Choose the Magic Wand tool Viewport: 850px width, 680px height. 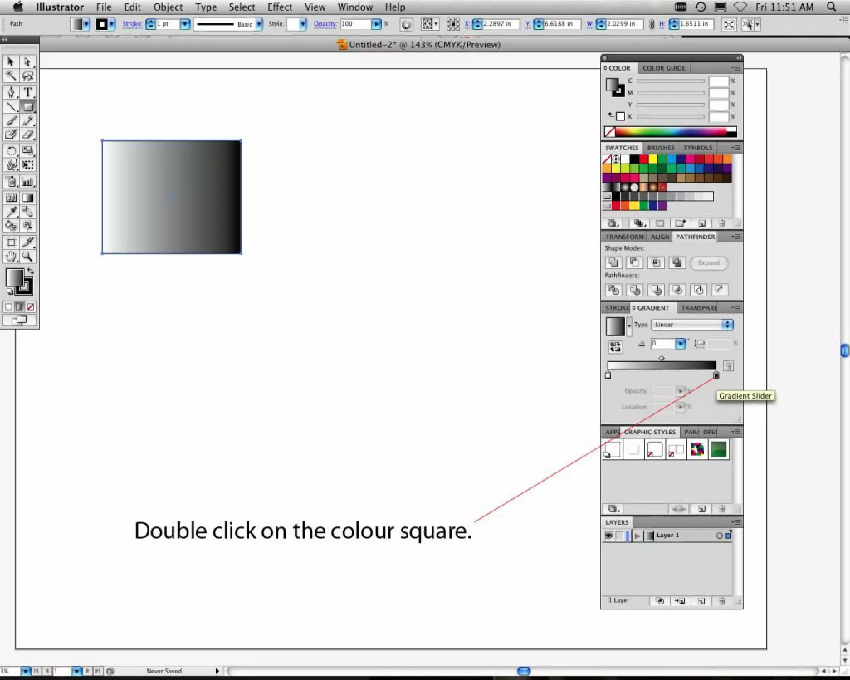[11, 76]
